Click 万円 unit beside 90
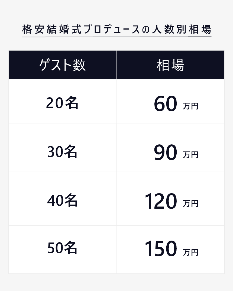Screen dimensions: 233x291 point(191,155)
